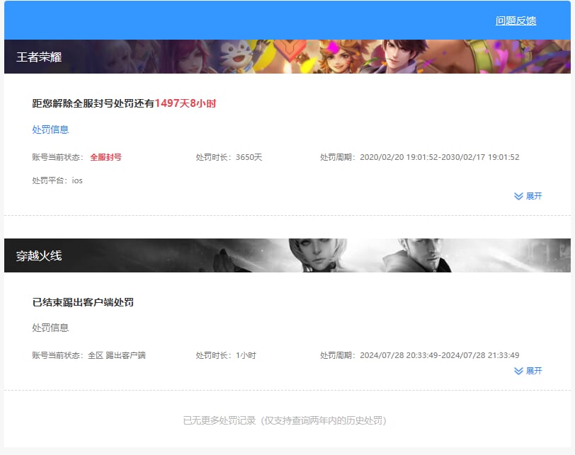This screenshot has height=455, width=575.
Task: Click the 穿越火线 title text on banner
Action: [39, 255]
